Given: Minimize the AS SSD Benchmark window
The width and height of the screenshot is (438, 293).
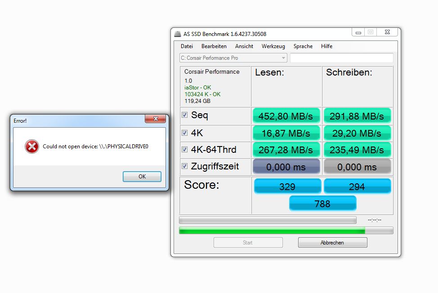Looking at the screenshot, I should click(358, 32).
